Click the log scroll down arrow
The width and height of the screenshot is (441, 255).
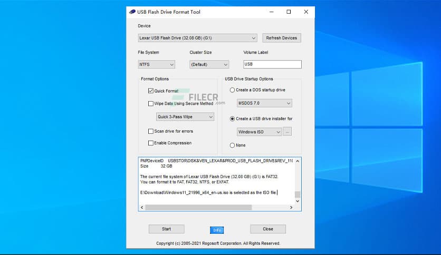pos(298,201)
